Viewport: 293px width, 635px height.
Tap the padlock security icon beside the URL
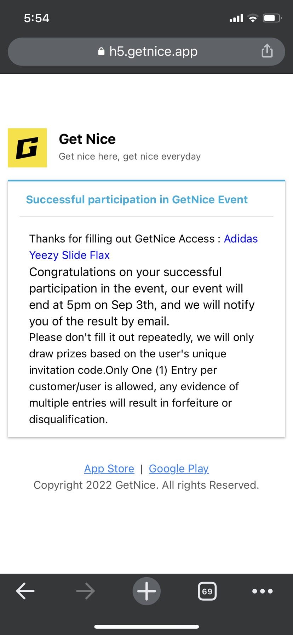pyautogui.click(x=101, y=52)
